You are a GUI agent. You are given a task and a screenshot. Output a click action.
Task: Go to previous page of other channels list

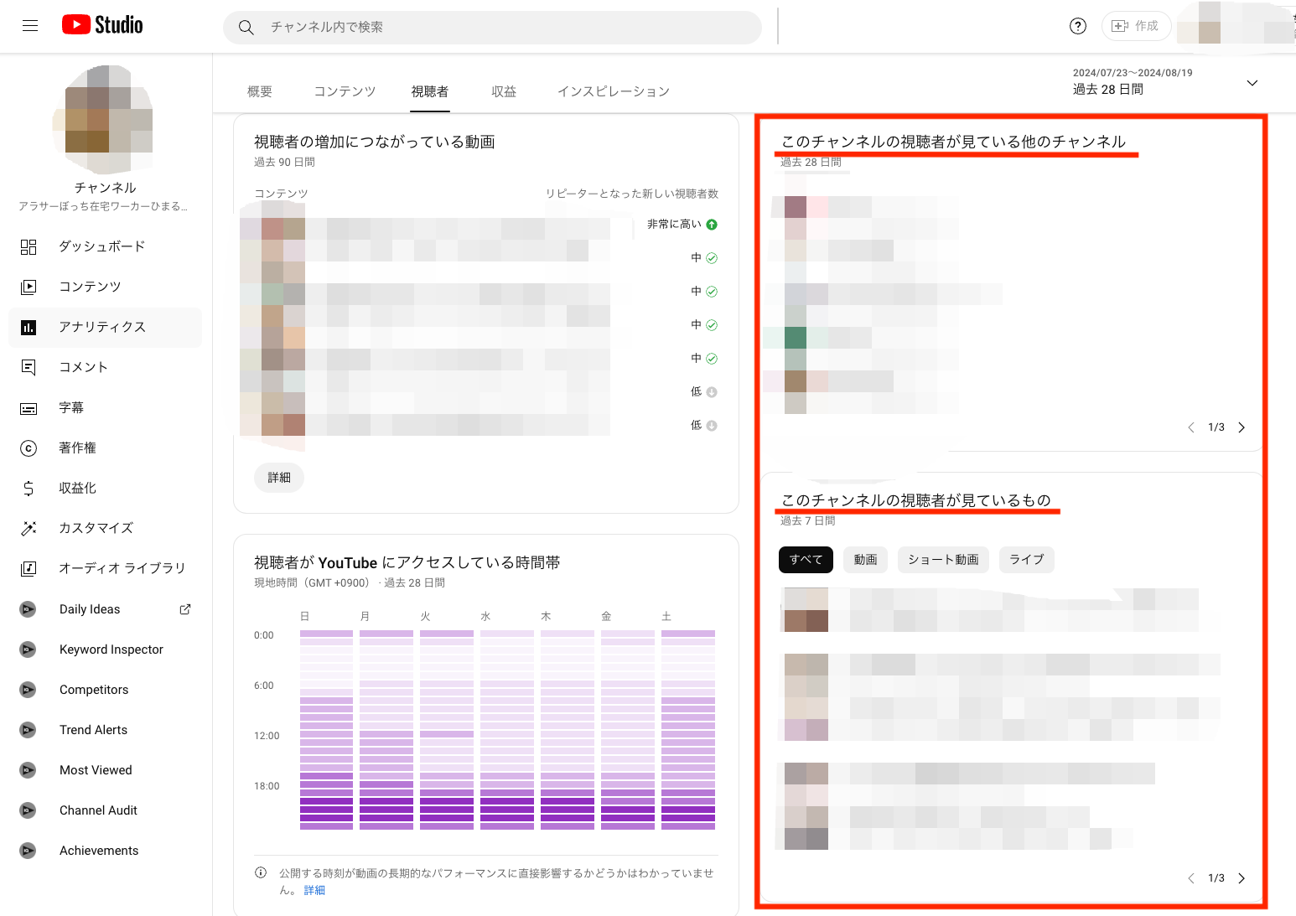pyautogui.click(x=1191, y=427)
